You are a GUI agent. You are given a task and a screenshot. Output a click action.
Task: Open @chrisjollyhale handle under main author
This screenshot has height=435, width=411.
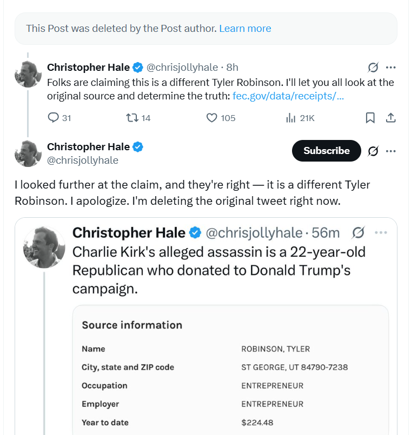coord(83,160)
